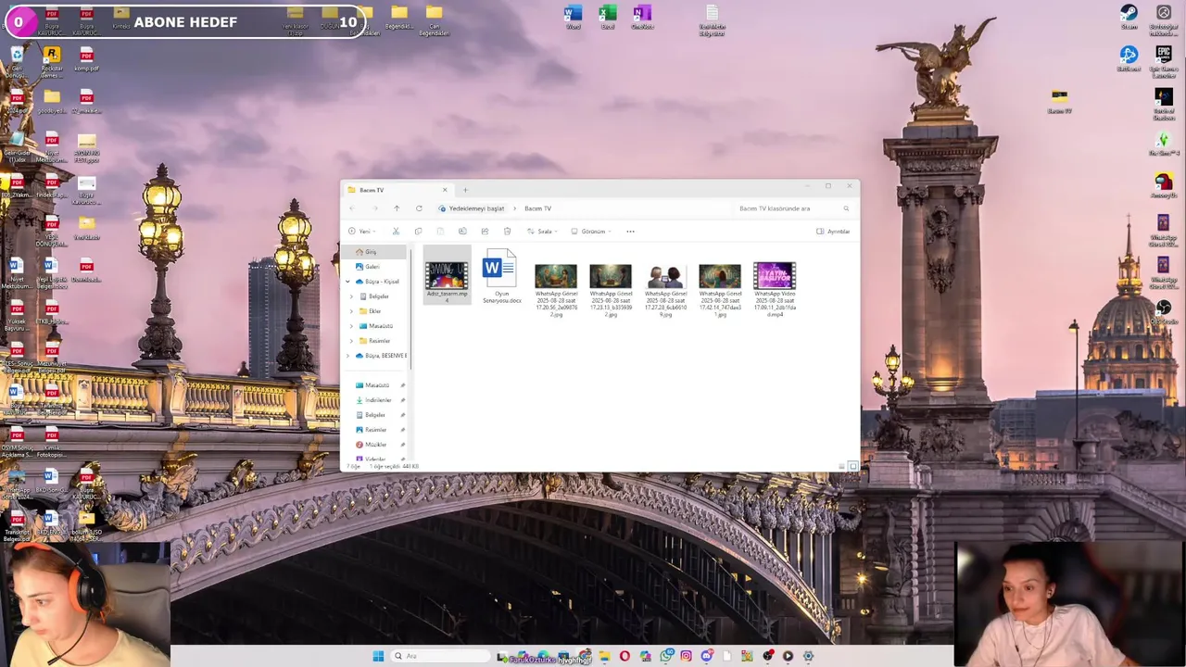1186x667 pixels.
Task: Click the back navigation arrow
Action: [x=352, y=208]
